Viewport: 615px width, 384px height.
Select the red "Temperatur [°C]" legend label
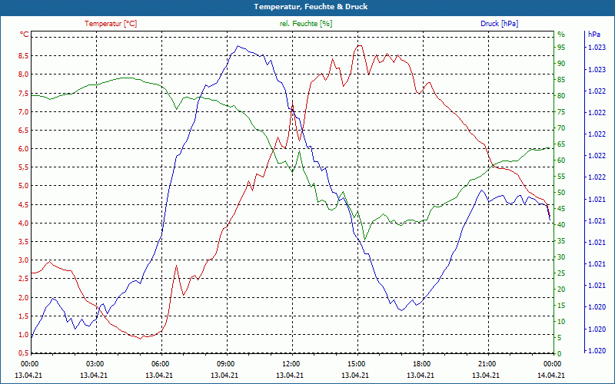pyautogui.click(x=111, y=24)
